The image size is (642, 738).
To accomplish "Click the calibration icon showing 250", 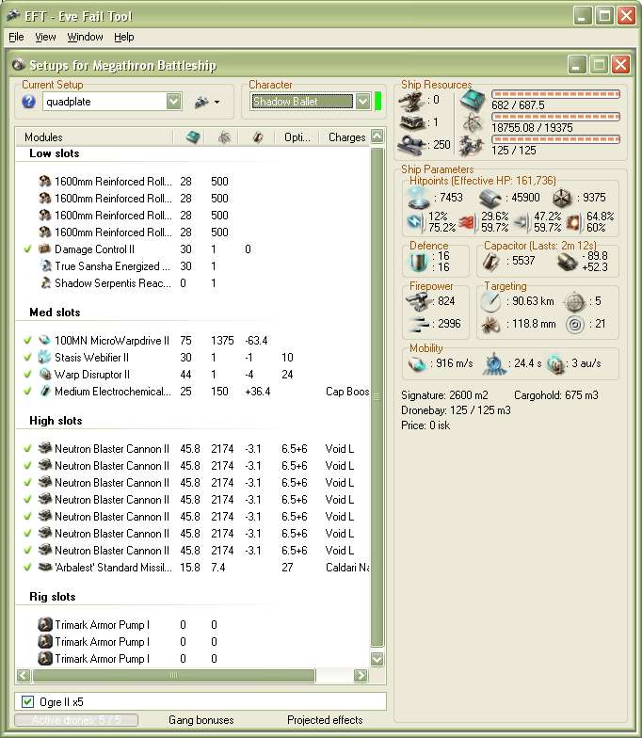I will tap(412, 145).
